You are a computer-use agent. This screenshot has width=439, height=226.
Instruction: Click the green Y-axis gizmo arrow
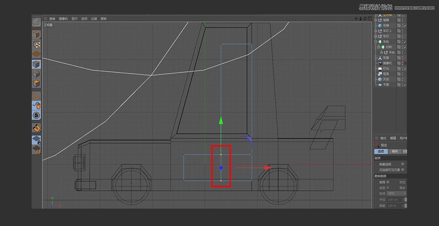pos(221,121)
